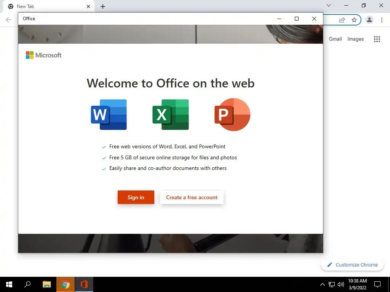Screen dimensions: 390x292
Task: Minimize the Office window
Action: [279, 19]
